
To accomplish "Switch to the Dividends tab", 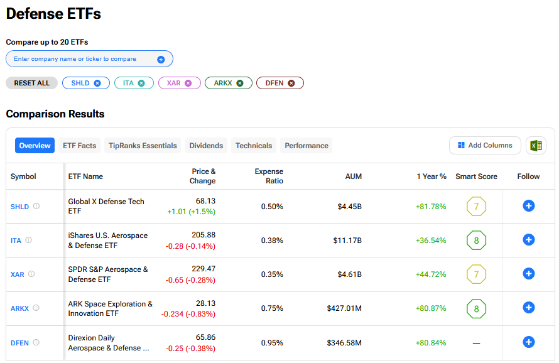I will pyautogui.click(x=206, y=146).
